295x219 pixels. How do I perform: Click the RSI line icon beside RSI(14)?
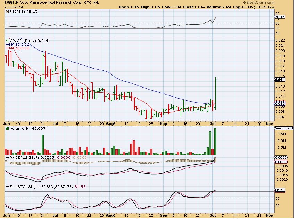tap(7, 12)
